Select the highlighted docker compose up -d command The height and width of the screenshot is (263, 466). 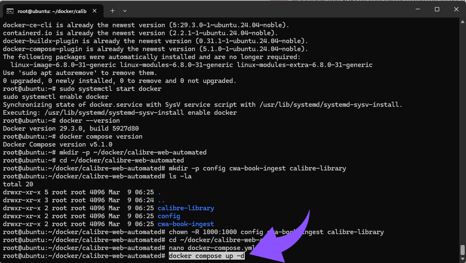207,255
